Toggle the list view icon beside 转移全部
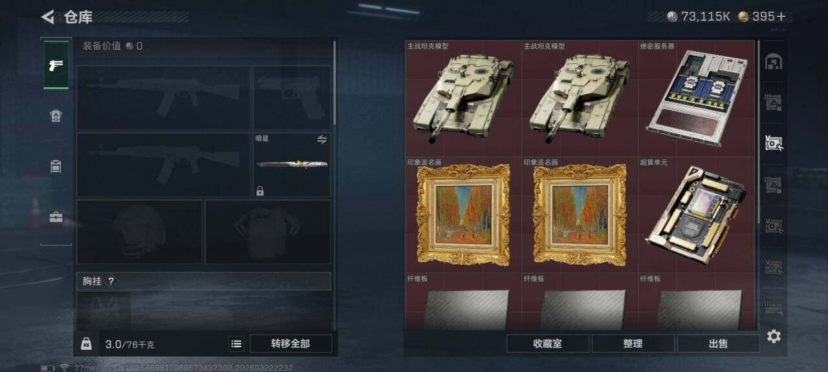Viewport: 828px width, 372px height. pyautogui.click(x=236, y=344)
